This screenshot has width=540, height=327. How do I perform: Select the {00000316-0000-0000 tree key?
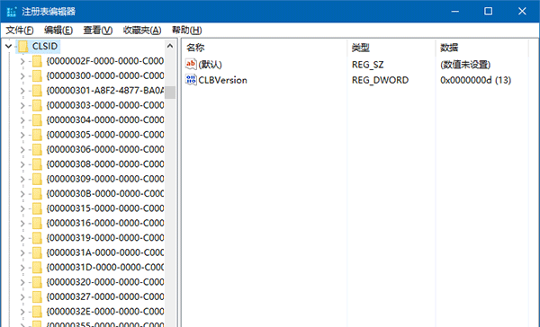click(105, 223)
